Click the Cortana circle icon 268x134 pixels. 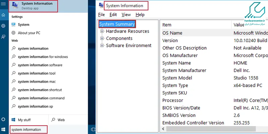[x=3, y=119]
